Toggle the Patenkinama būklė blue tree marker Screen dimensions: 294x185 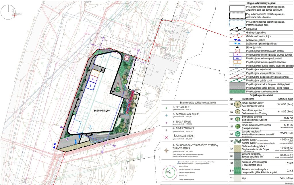click(166, 115)
